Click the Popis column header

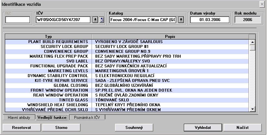(x=170, y=37)
